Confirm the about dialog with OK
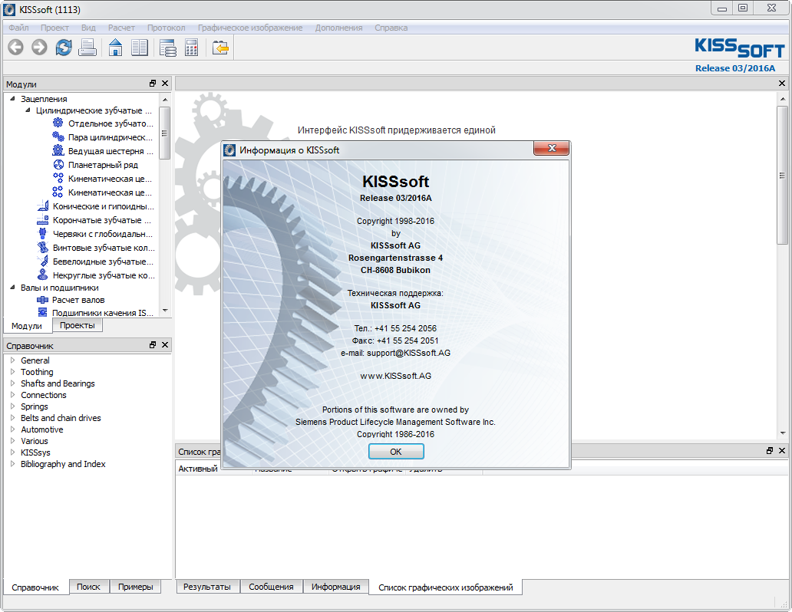The image size is (792, 612). click(x=396, y=452)
